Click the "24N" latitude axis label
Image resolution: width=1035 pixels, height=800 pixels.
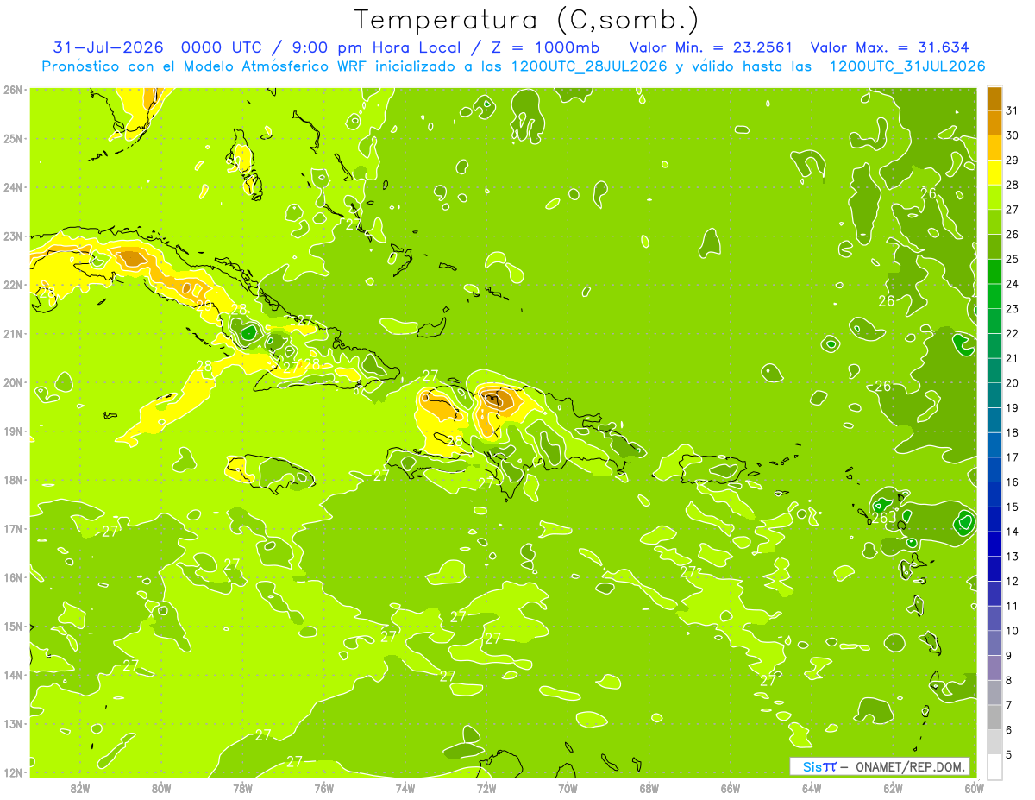(12, 187)
